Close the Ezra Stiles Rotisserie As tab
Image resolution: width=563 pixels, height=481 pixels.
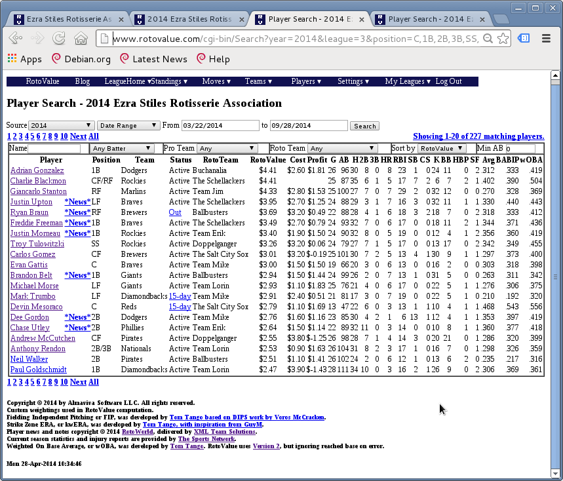(x=121, y=20)
